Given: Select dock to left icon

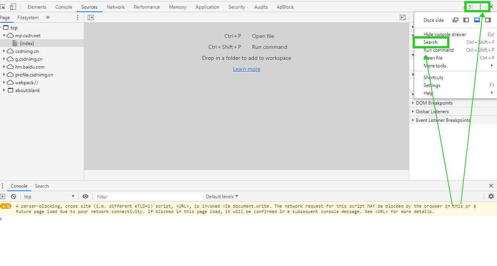Looking at the screenshot, I should pyautogui.click(x=466, y=20).
